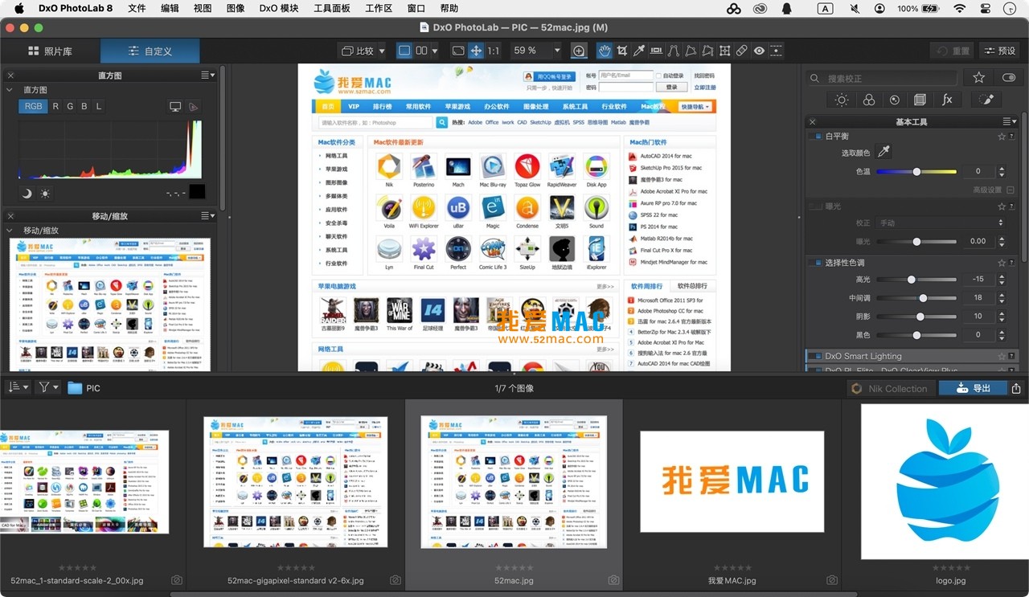1029x597 pixels.
Task: Click the 导出 export button
Action: tap(973, 388)
